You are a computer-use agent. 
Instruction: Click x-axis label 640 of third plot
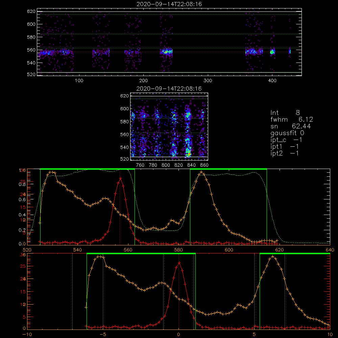330,250
